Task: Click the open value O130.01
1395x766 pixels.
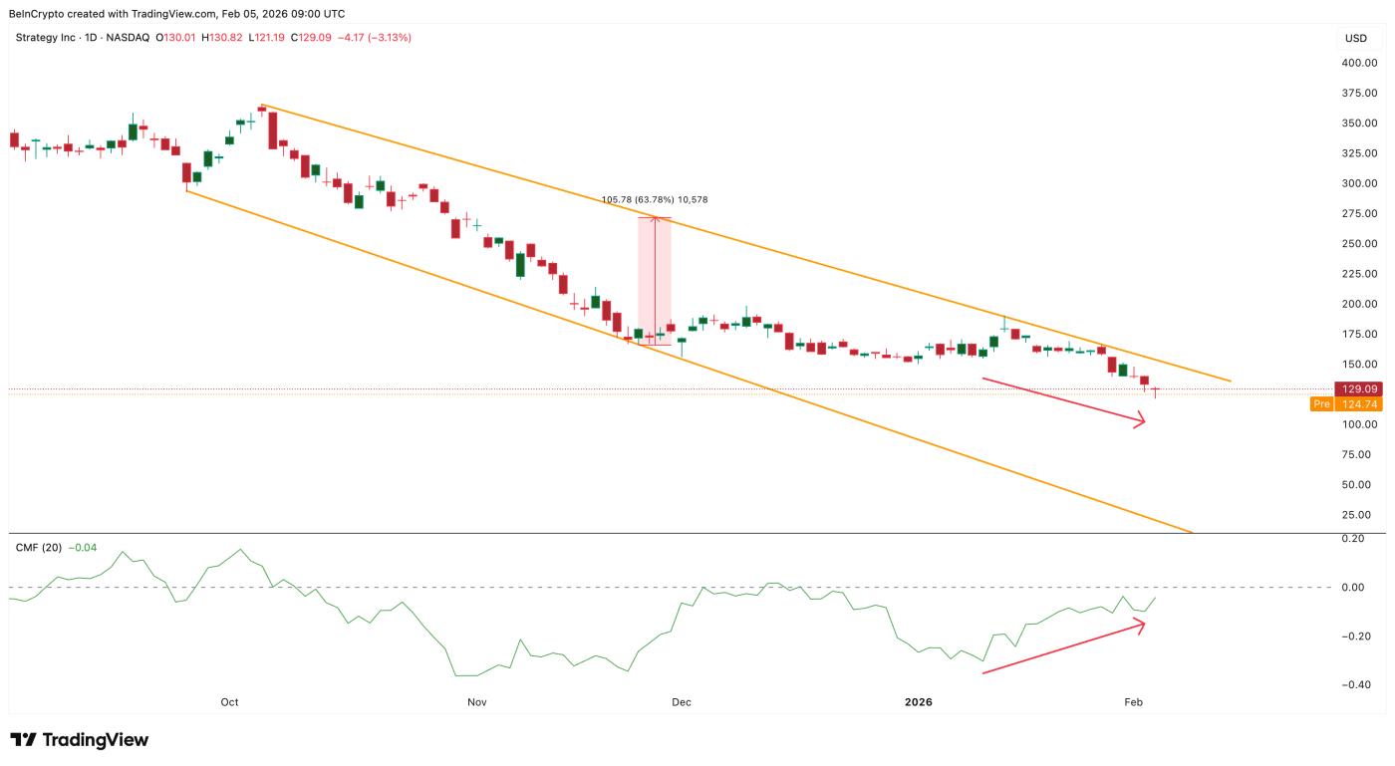Action: pyautogui.click(x=177, y=38)
